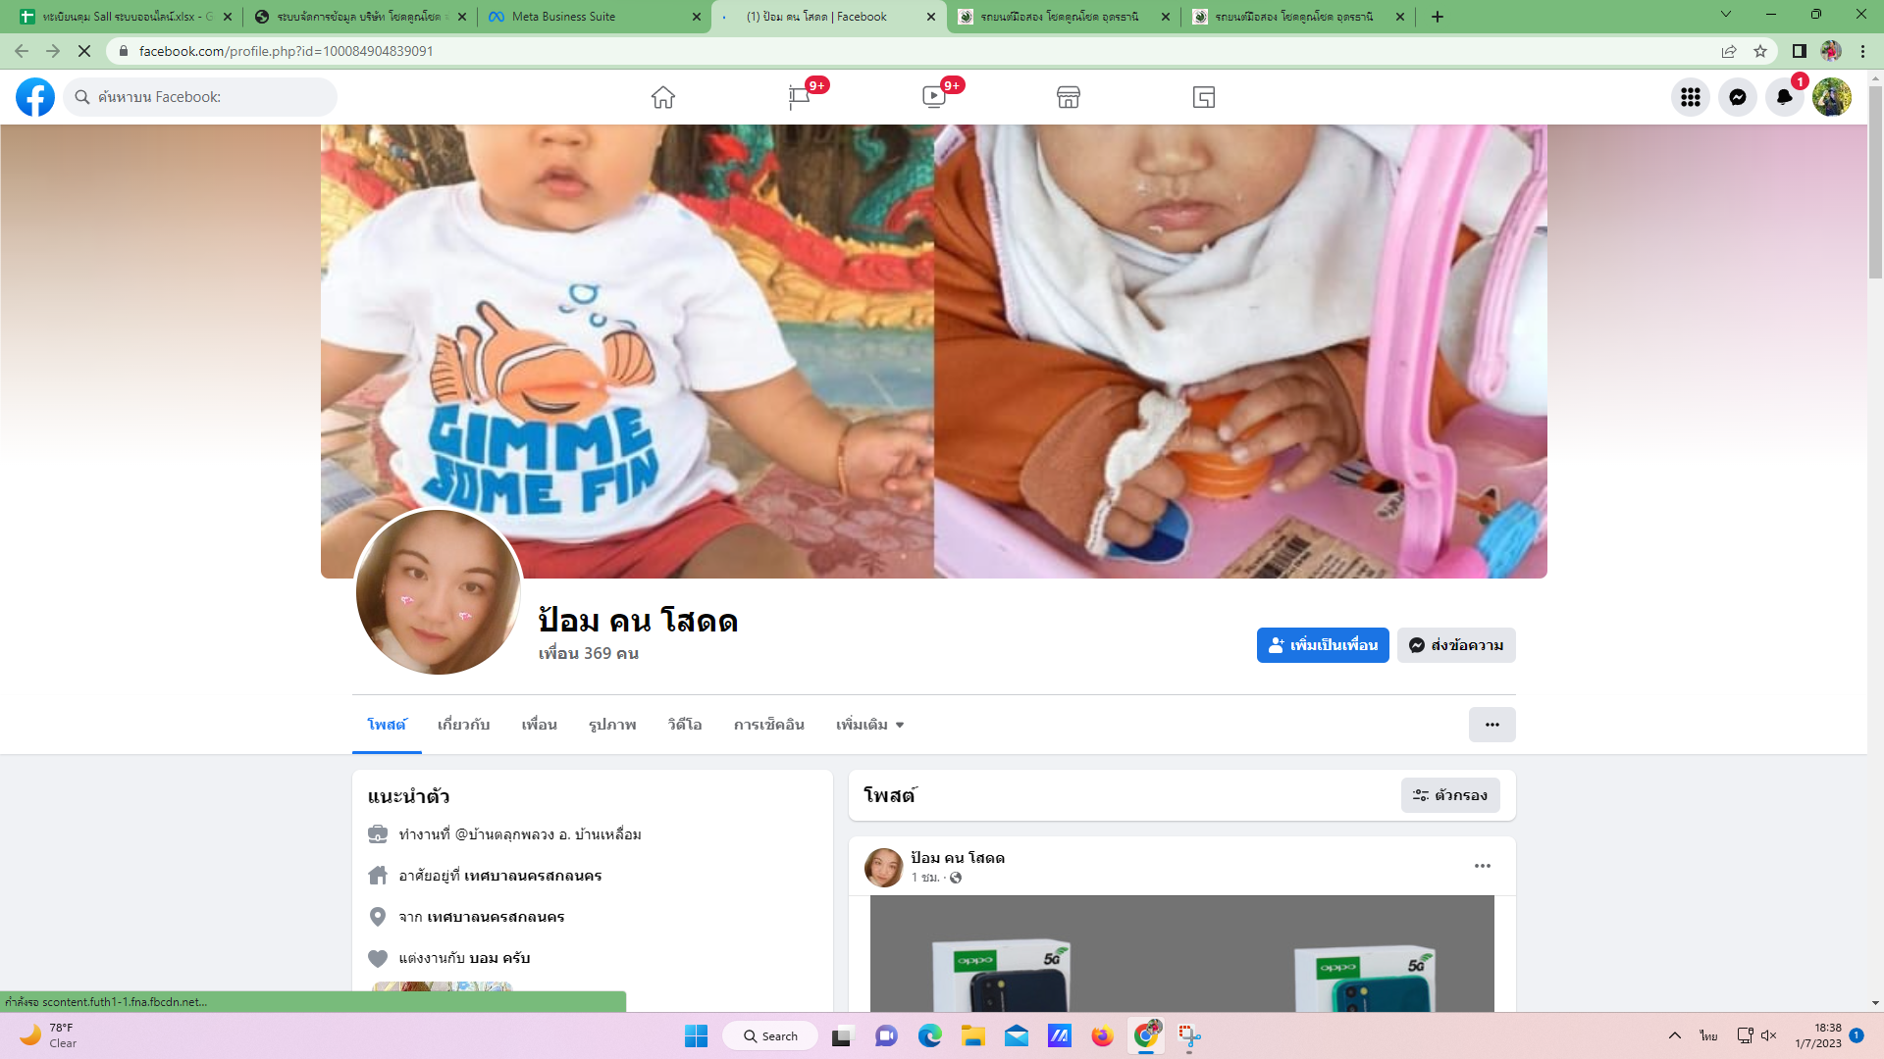Open profile three-dots options menu
The image size is (1884, 1059).
tap(1491, 725)
